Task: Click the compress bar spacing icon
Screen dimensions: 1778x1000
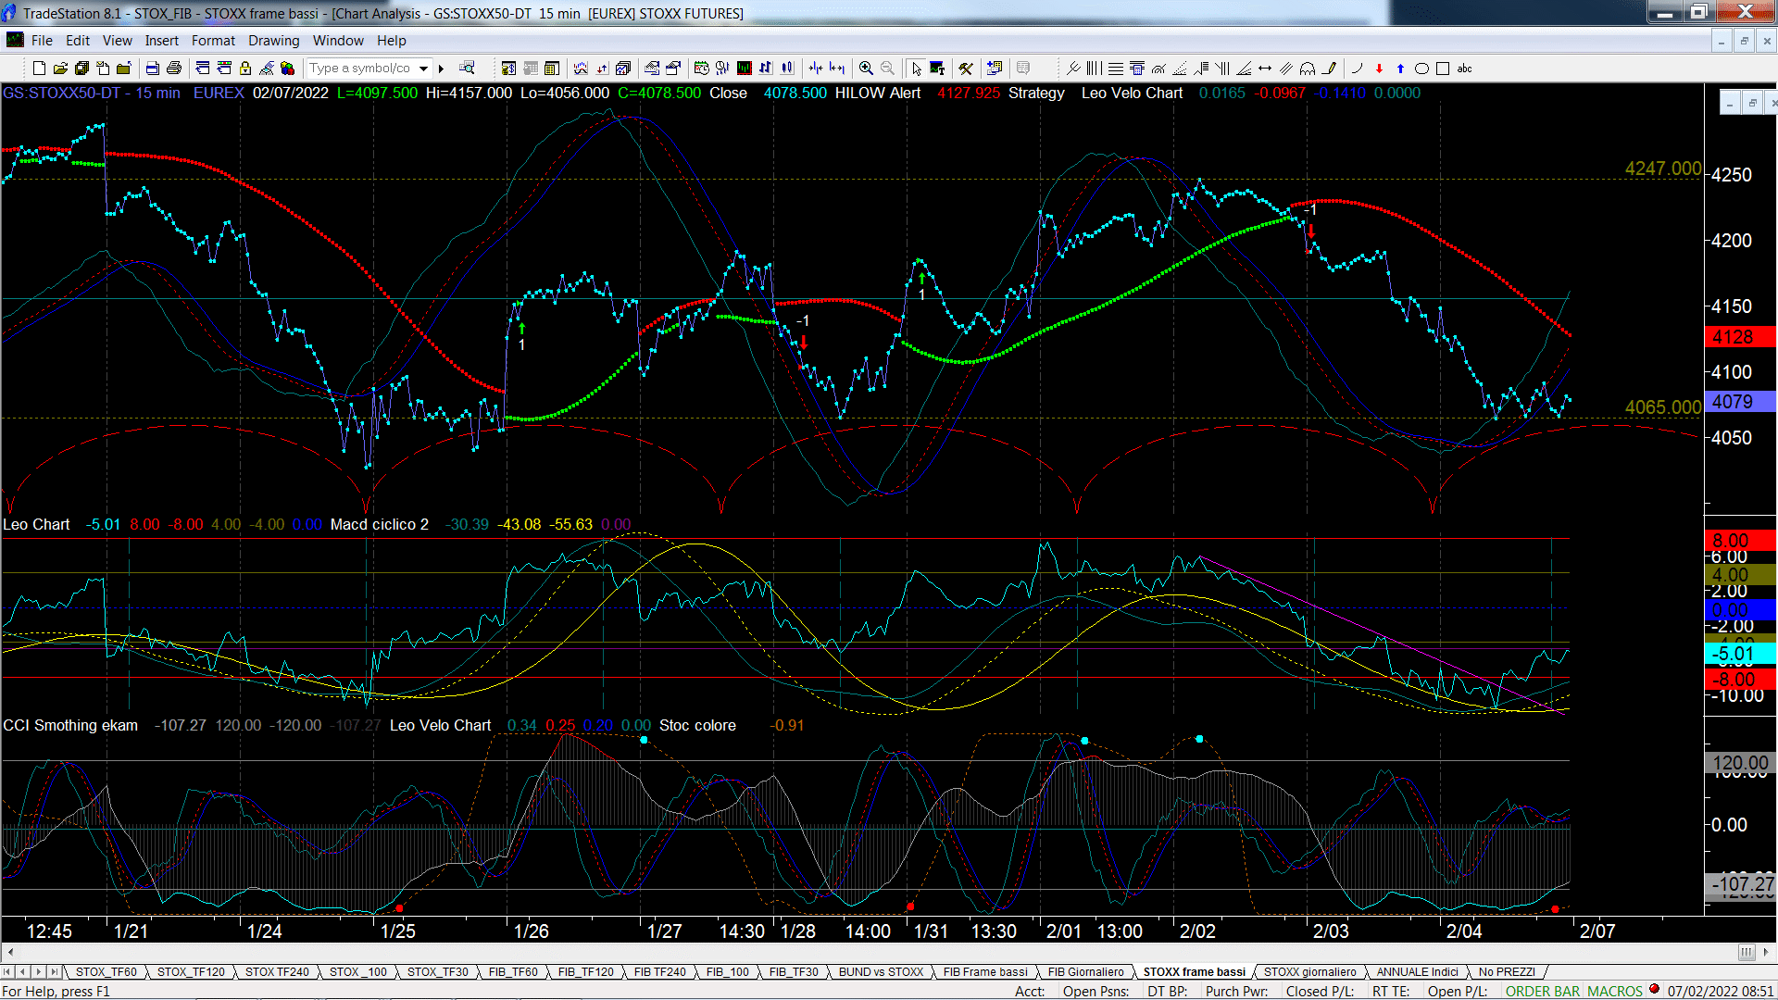Action: click(816, 69)
